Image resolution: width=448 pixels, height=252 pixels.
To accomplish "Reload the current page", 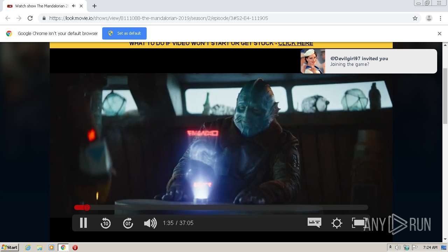I will (30, 18).
